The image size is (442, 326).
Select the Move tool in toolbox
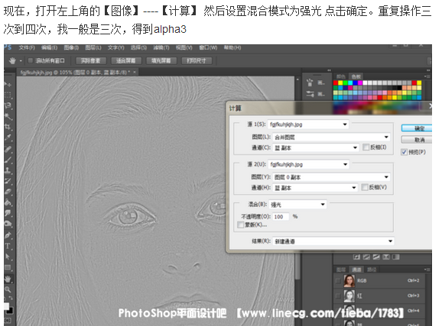(8, 84)
